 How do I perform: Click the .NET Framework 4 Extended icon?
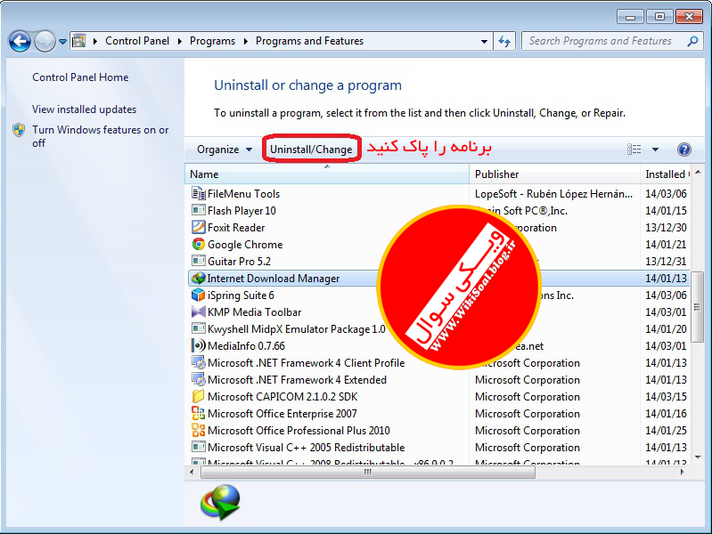click(x=198, y=379)
